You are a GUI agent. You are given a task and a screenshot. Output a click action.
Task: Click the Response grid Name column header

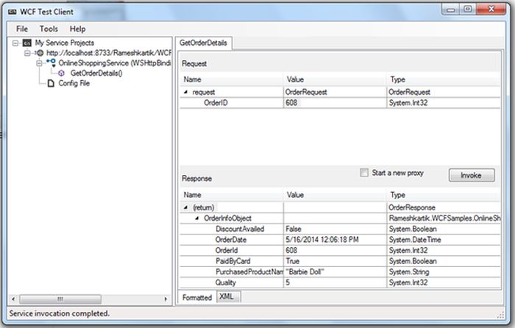tap(231, 195)
